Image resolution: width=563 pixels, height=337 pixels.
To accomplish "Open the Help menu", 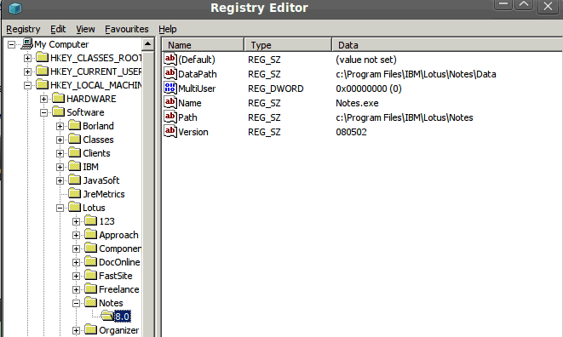I will (167, 29).
